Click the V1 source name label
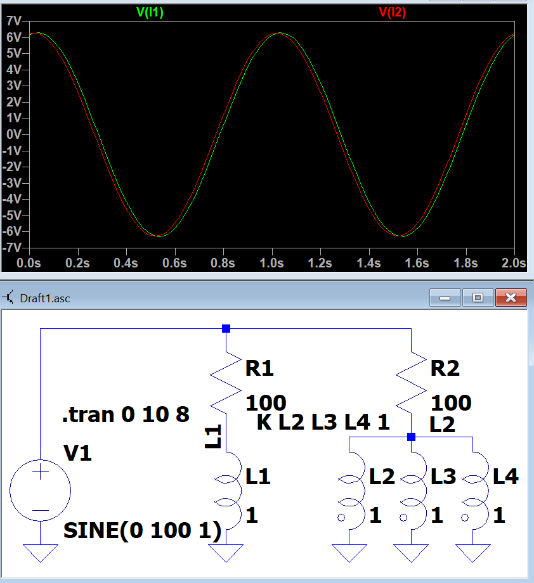534x583 pixels. 77,453
